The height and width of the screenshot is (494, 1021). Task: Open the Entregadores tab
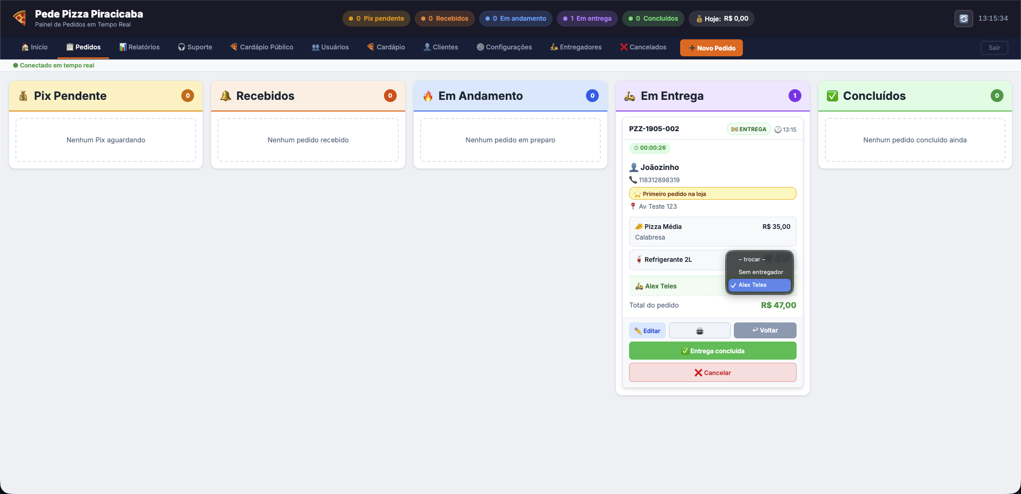click(x=576, y=47)
